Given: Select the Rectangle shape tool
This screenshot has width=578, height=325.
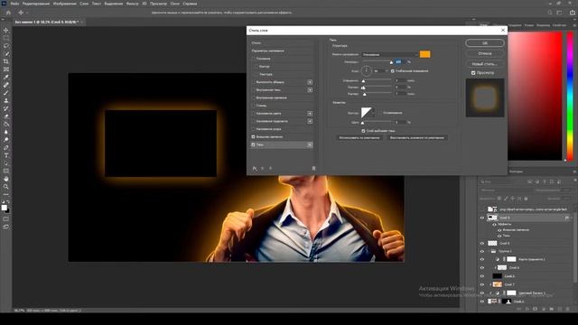Looking at the screenshot, I should [6, 171].
